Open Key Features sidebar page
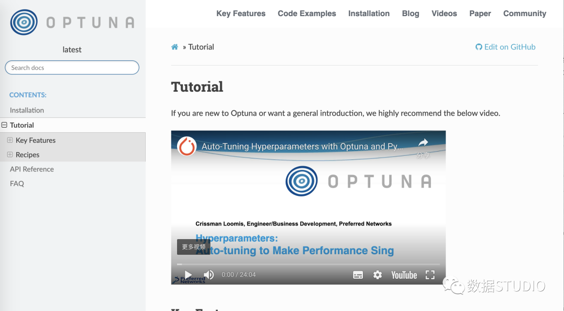 (x=36, y=140)
